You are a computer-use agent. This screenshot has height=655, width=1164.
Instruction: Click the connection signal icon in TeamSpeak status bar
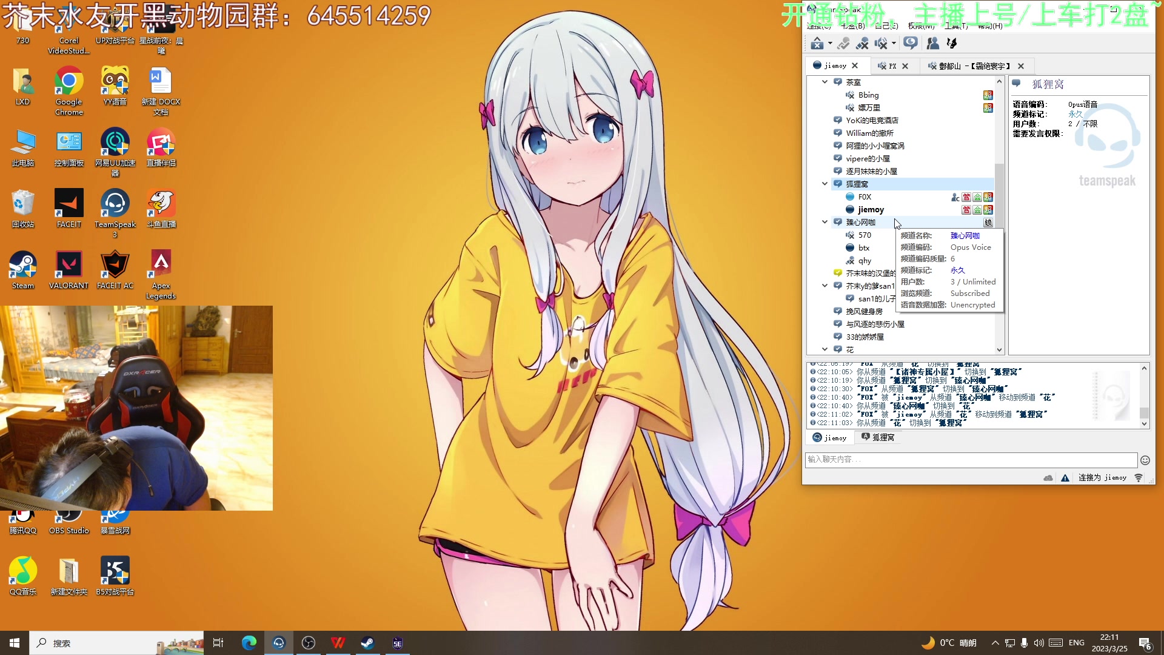pos(1139,478)
